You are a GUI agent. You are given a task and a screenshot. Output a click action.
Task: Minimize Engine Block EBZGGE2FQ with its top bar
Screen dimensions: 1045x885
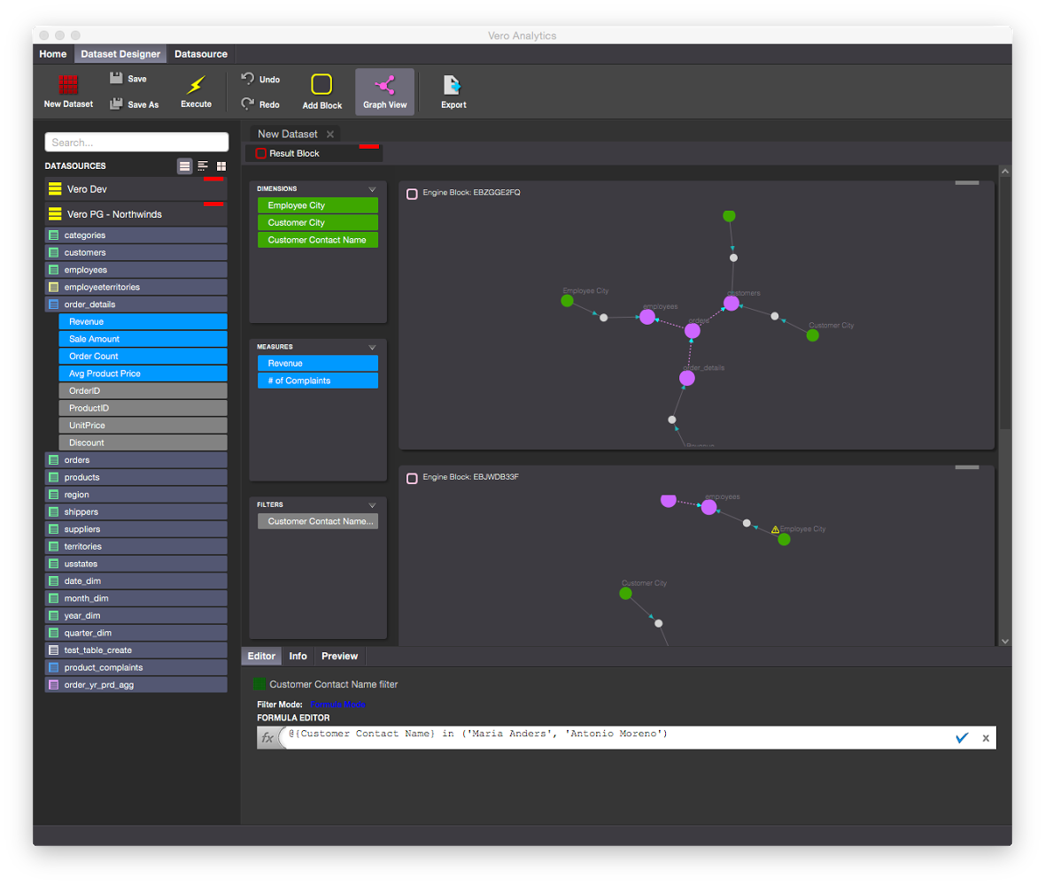point(967,182)
